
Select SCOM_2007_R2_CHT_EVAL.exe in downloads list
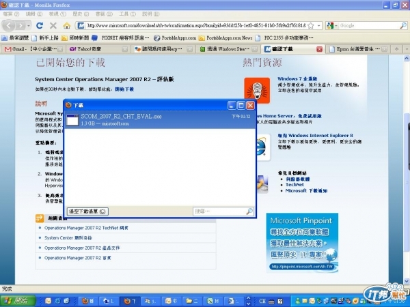pos(160,119)
